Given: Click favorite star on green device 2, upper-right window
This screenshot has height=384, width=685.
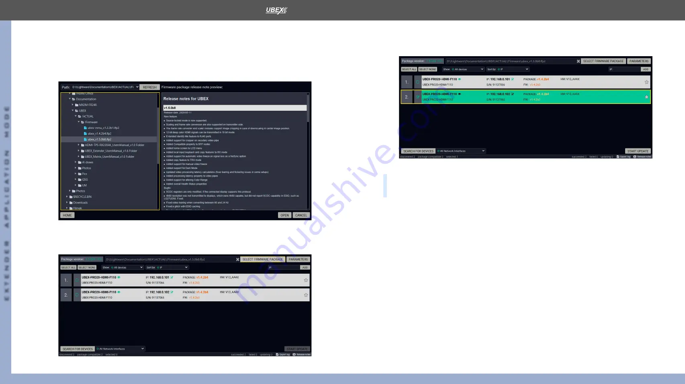Looking at the screenshot, I should 646,97.
